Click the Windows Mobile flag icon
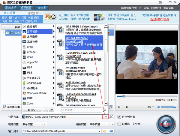Screen dimensions: 180x136 pos(24,93)
